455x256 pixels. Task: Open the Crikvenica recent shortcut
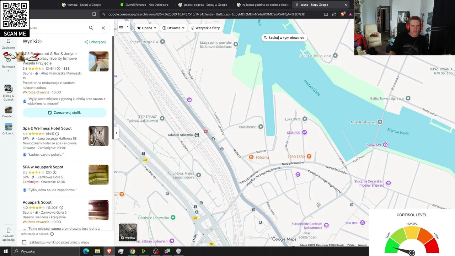click(x=9, y=129)
